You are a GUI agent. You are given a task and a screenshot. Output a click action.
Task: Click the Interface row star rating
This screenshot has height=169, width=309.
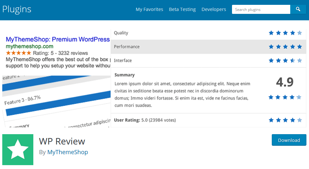pyautogui.click(x=285, y=61)
